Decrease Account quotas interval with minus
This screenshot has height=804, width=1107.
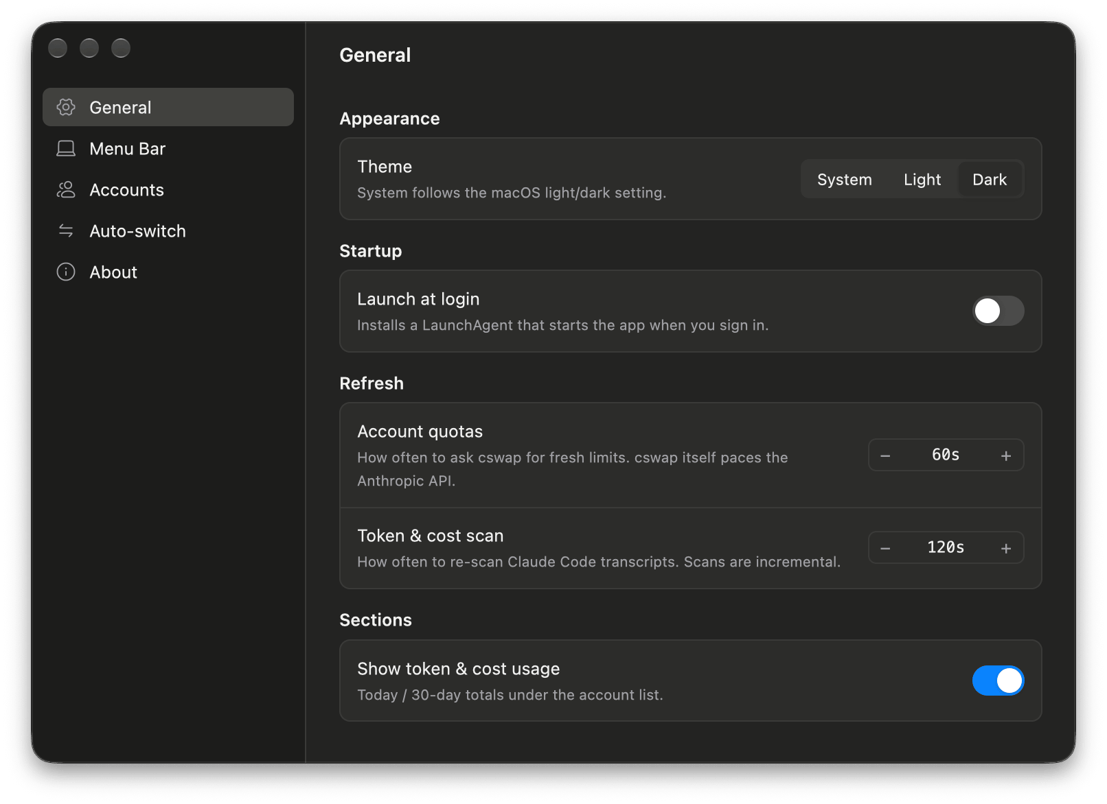point(885,456)
